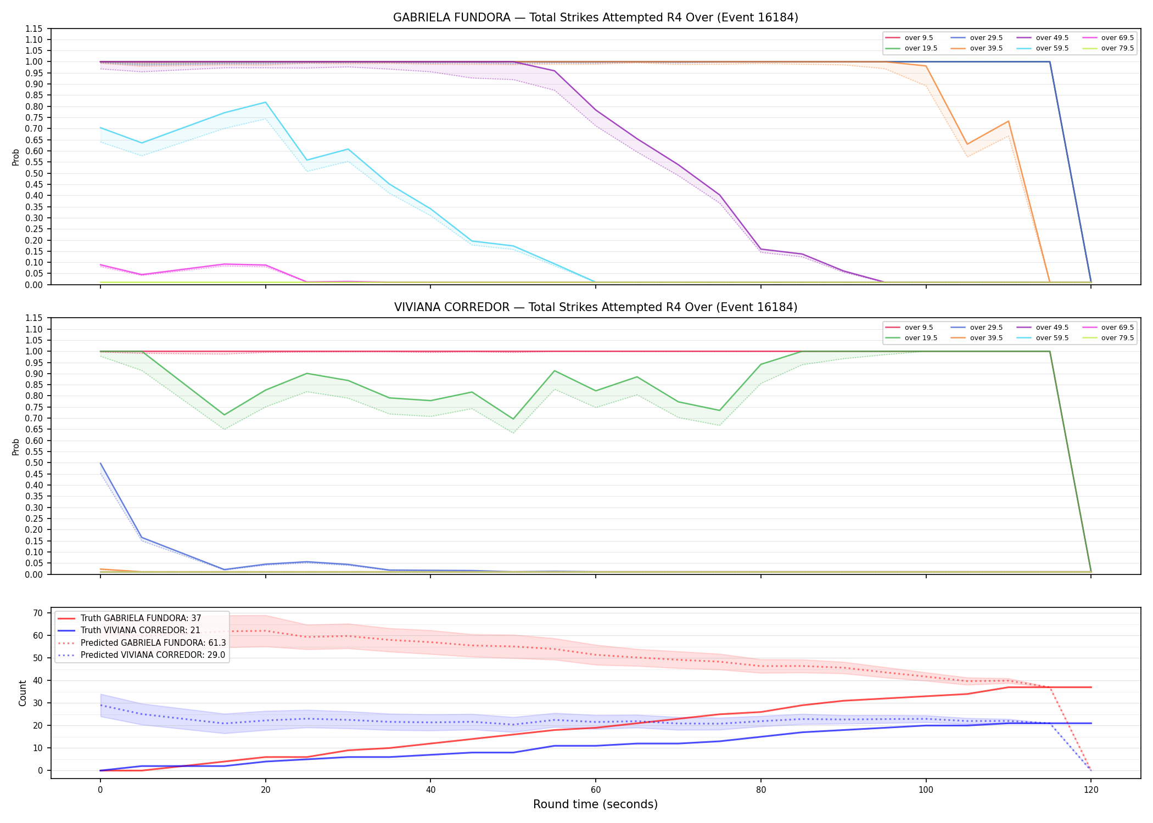
Task: Select 'over 59.5' in Fundora chart legend
Action: click(1043, 48)
